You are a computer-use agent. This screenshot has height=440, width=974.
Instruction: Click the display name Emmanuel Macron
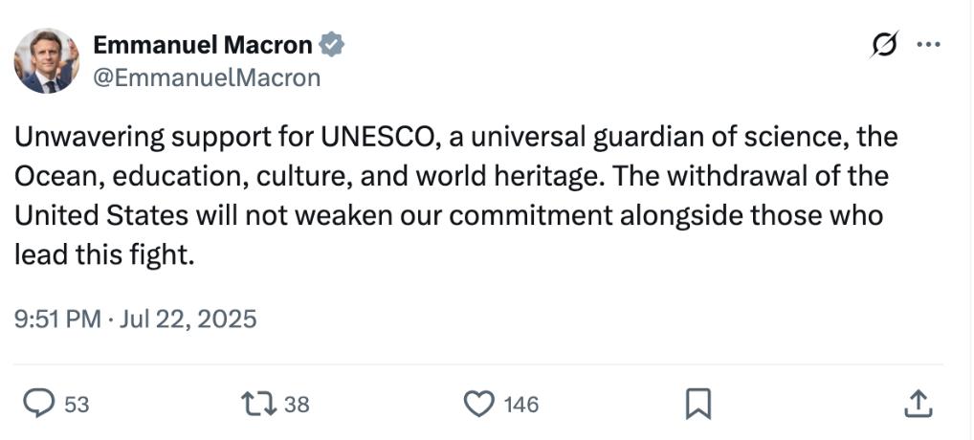point(203,44)
